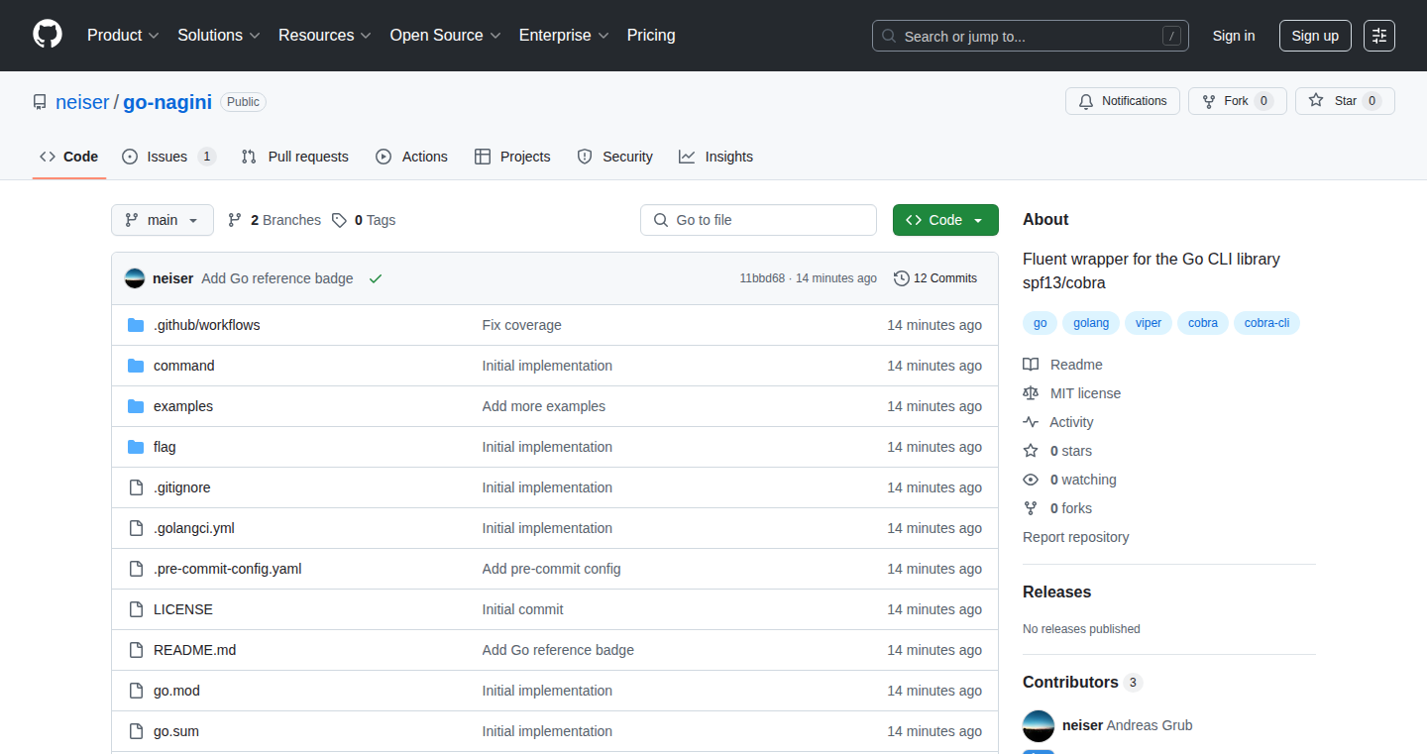Select the cobra-cli topic tag
Image resolution: width=1427 pixels, height=754 pixels.
tap(1266, 323)
